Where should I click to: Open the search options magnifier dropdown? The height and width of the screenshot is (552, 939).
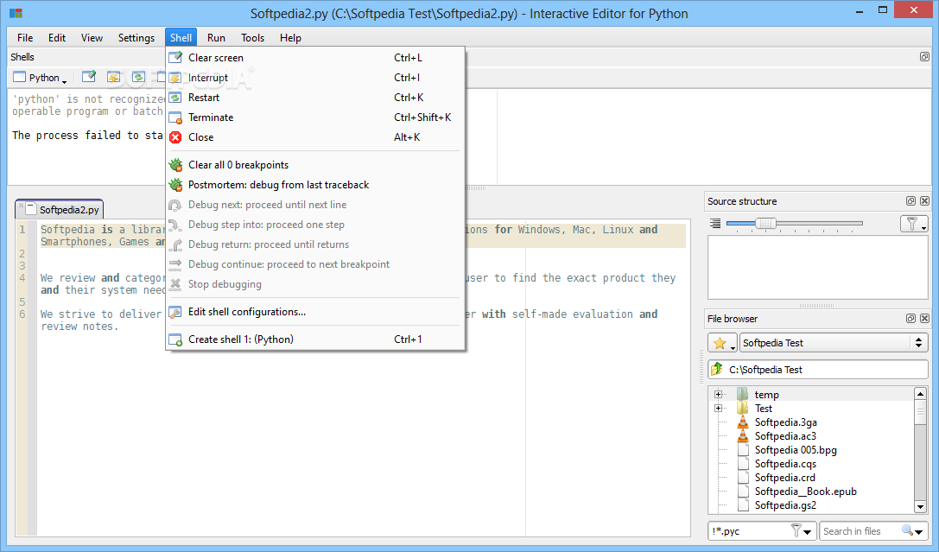tap(913, 531)
